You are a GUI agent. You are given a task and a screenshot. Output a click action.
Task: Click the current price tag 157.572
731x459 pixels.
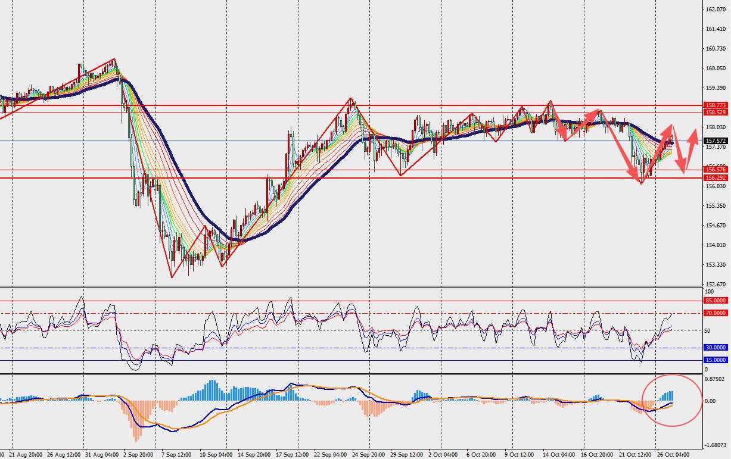coord(715,141)
